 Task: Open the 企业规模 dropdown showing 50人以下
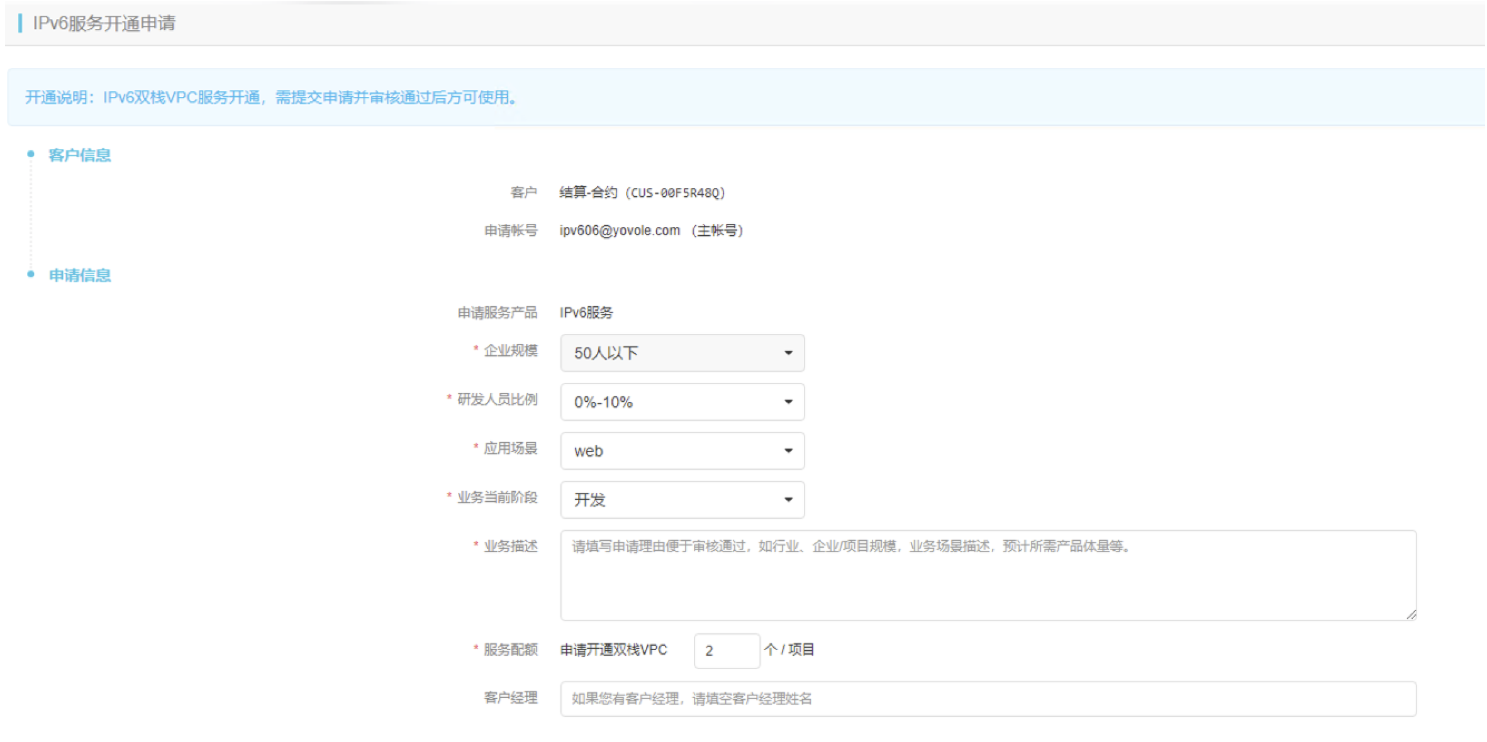[682, 353]
